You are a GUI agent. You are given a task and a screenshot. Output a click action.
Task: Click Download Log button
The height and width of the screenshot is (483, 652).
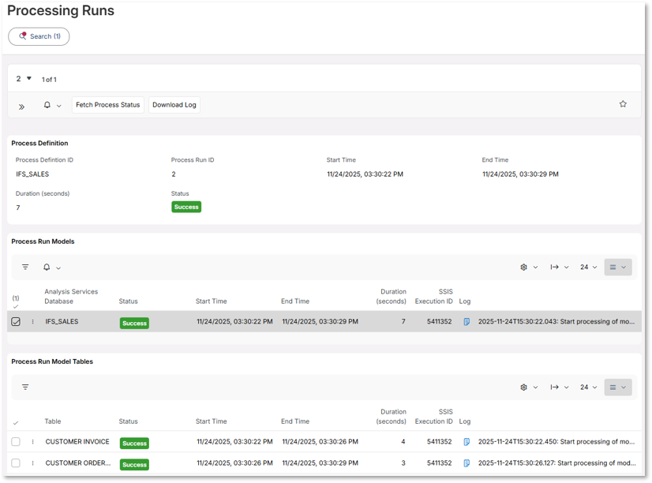174,105
